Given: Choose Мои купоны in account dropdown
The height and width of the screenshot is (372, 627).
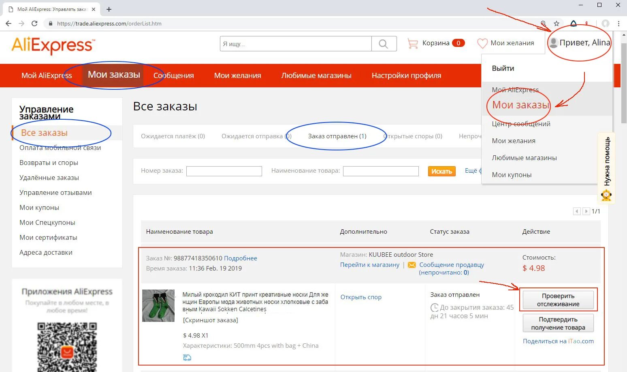Looking at the screenshot, I should pyautogui.click(x=512, y=175).
